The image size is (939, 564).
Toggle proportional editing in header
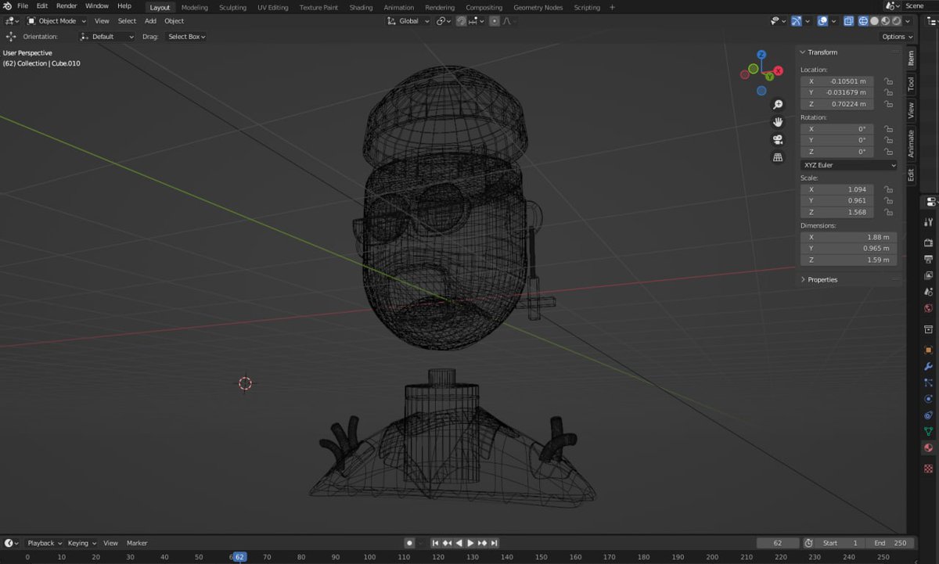[x=495, y=21]
